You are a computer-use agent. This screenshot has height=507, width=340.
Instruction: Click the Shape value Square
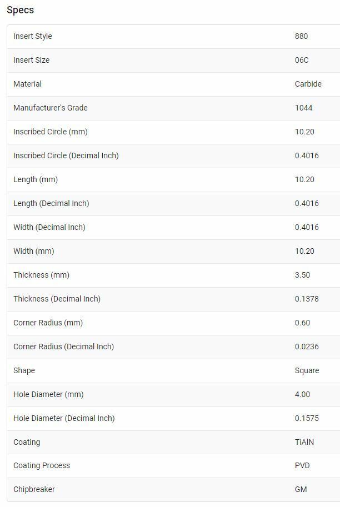coord(307,370)
